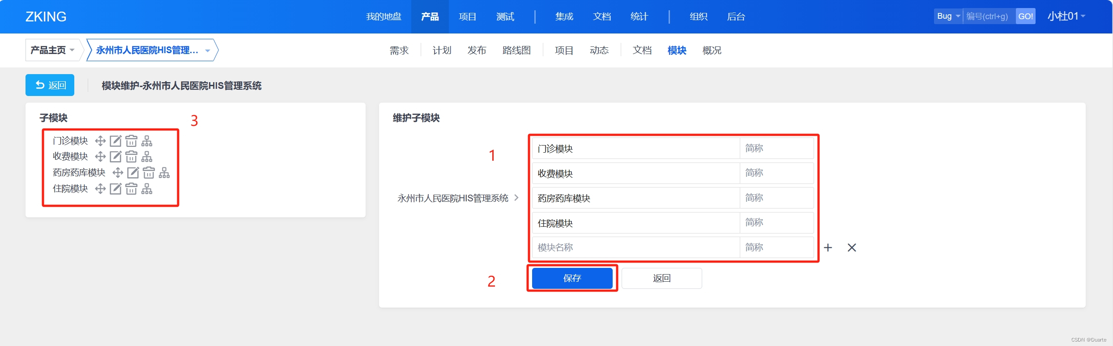
Task: Click the 门诊模块 name input field
Action: click(x=635, y=148)
